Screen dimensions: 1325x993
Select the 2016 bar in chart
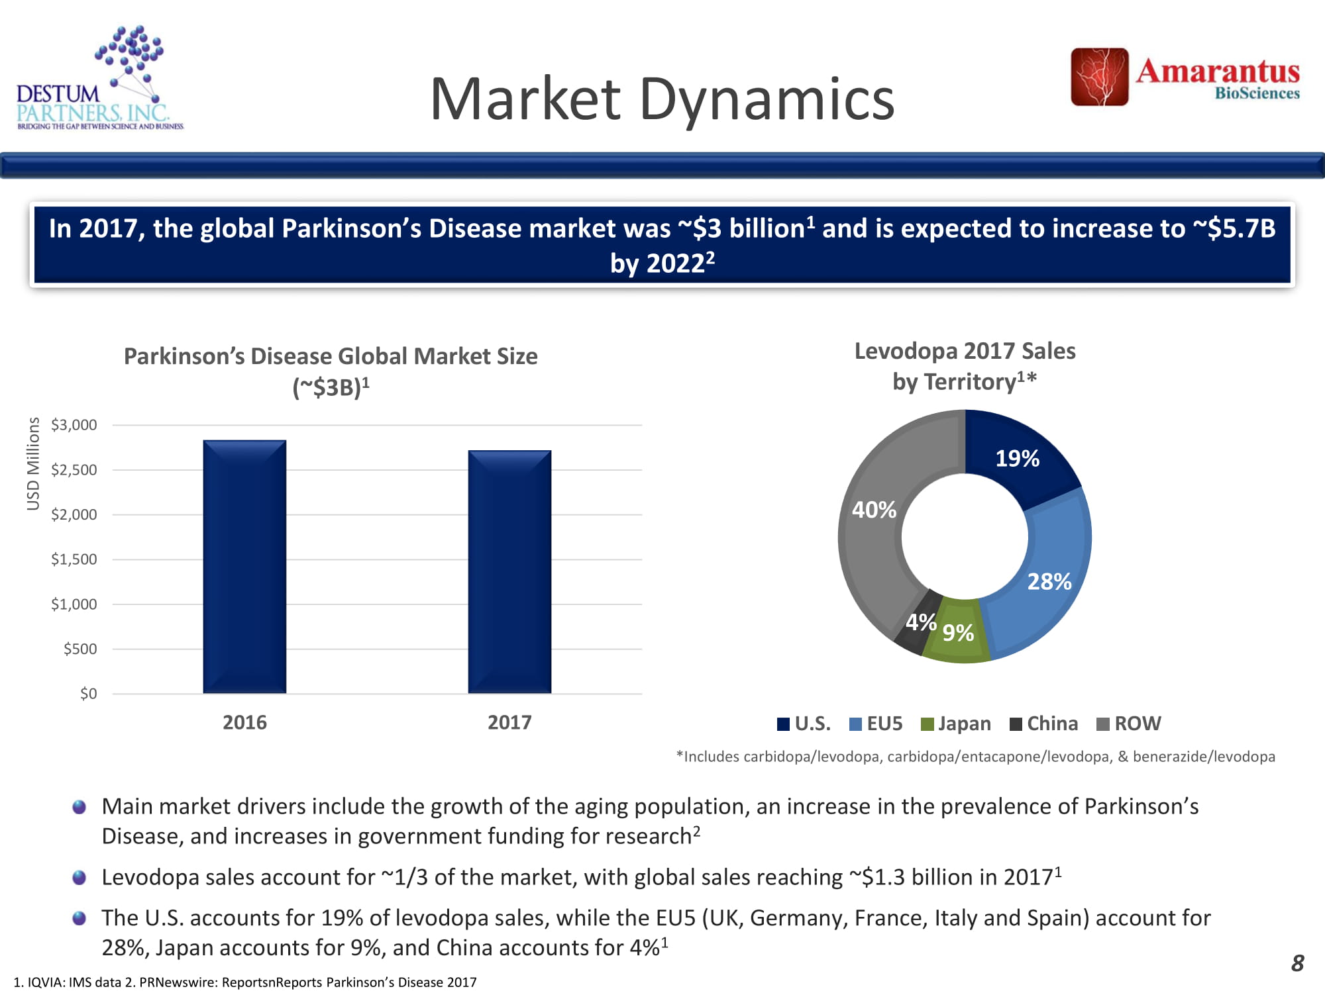tap(244, 567)
